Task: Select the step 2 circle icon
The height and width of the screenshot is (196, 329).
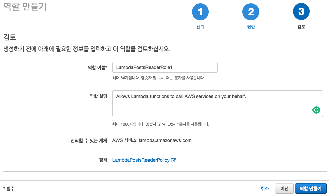Action: coord(251,12)
